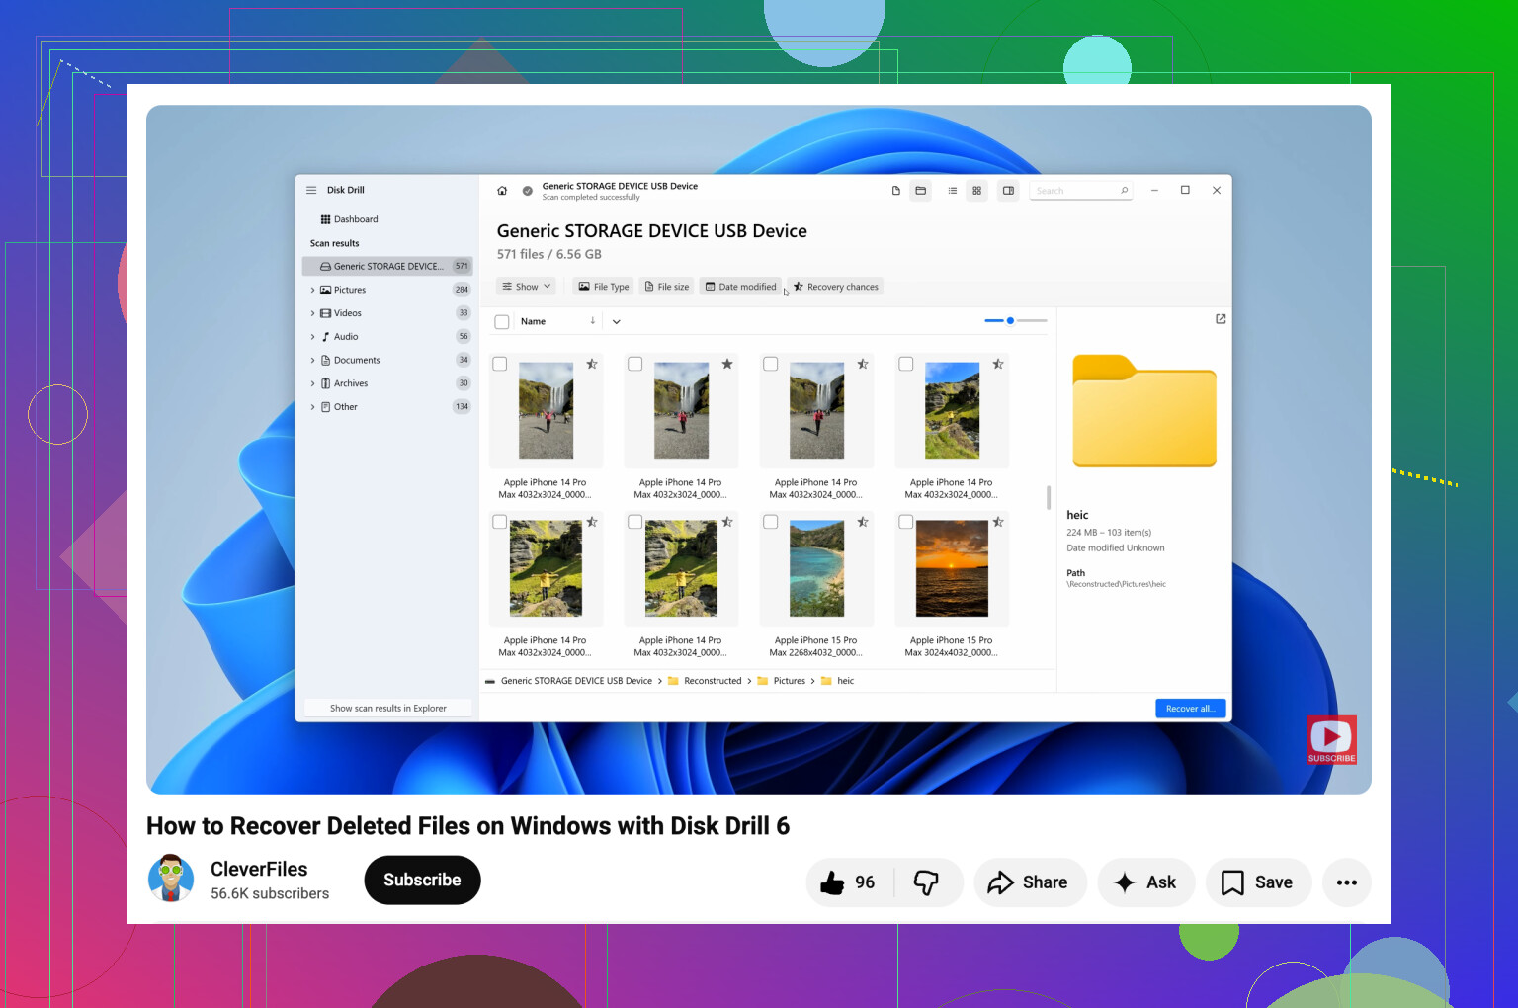Select the Videos category label in the sidebar
Viewport: 1518px width, 1008px height.
click(x=348, y=313)
